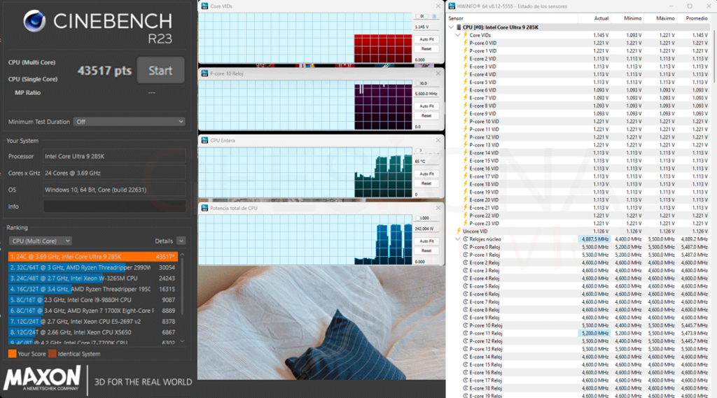Select the P-core 13 Reloj sensor row
The height and width of the screenshot is (398, 717).
click(x=578, y=348)
